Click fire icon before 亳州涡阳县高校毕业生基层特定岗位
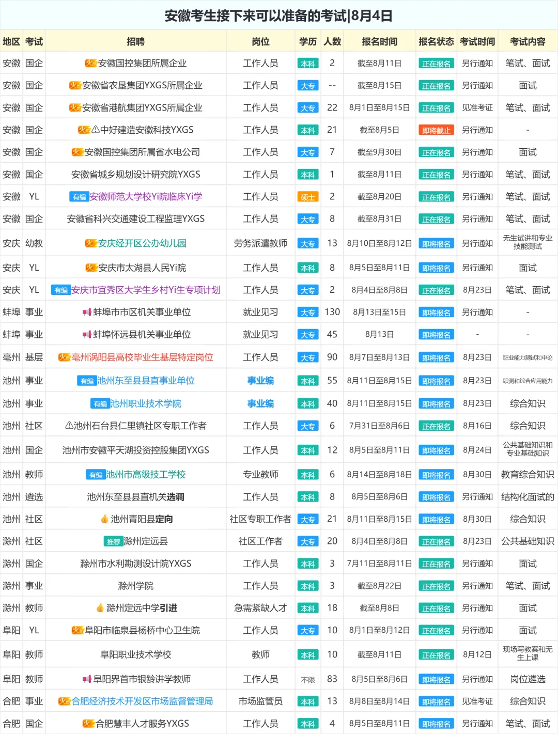The width and height of the screenshot is (558, 734). (x=65, y=357)
